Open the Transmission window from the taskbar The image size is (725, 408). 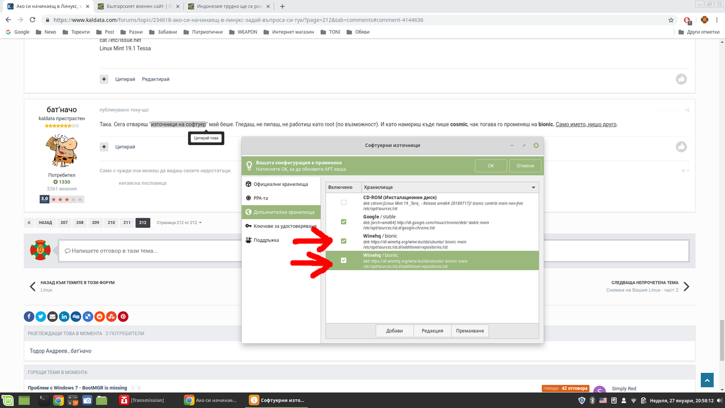pyautogui.click(x=142, y=400)
